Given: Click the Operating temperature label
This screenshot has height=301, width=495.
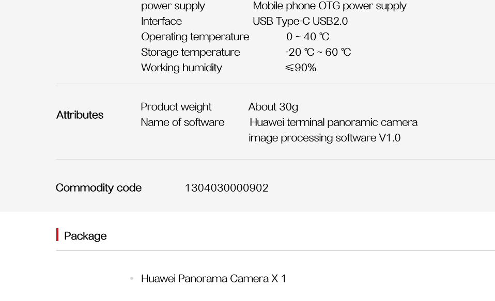Looking at the screenshot, I should [x=195, y=37].
